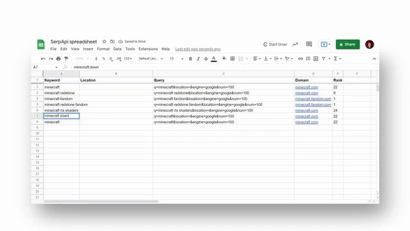Click the present to meeting button
Screen dimensions: 410x231
pos(325,44)
